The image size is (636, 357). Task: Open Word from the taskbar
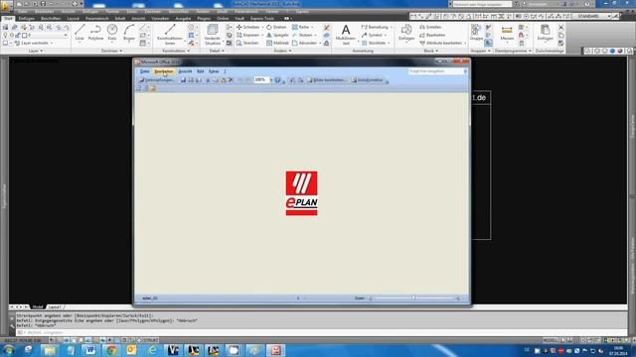(x=90, y=350)
